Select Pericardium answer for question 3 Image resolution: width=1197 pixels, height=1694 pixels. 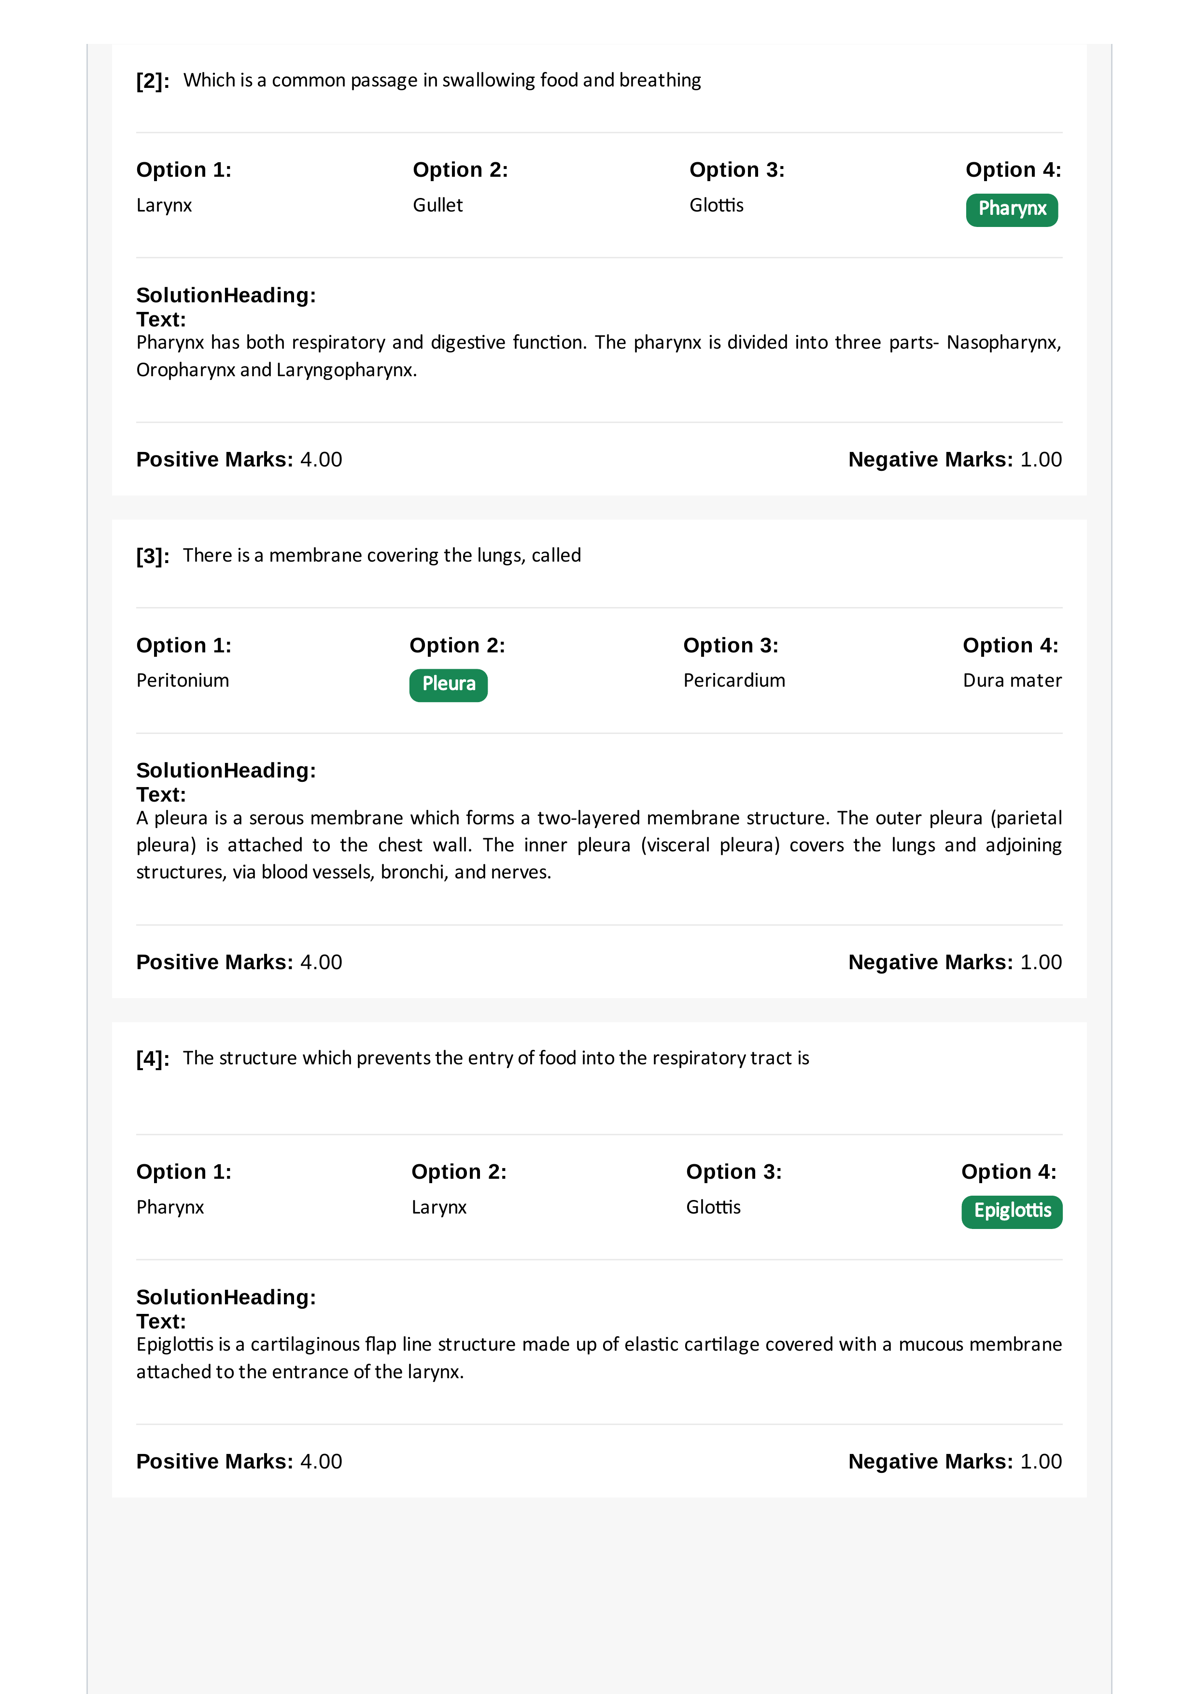coord(734,680)
